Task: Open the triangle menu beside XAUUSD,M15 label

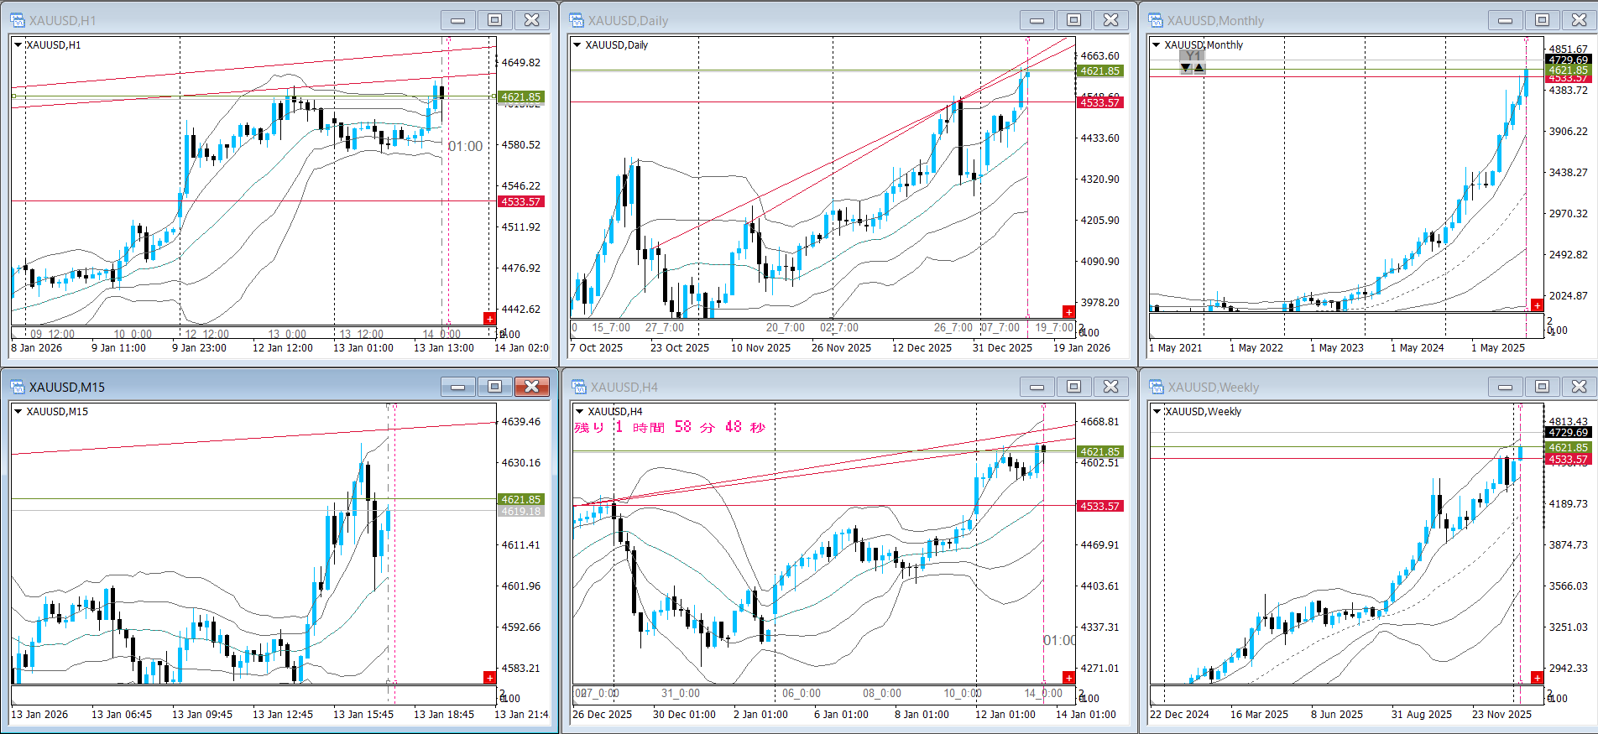Action: pos(18,412)
